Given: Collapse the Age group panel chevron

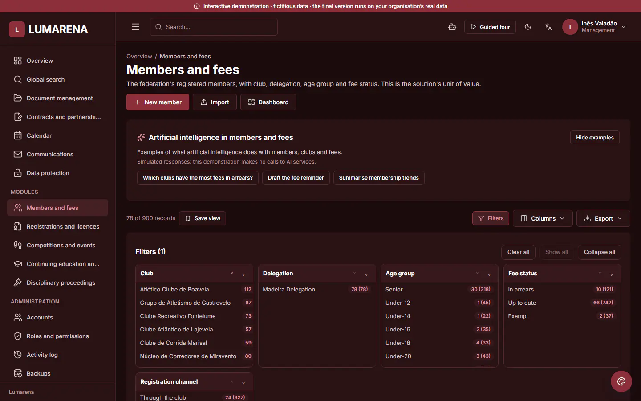Looking at the screenshot, I should (489, 274).
